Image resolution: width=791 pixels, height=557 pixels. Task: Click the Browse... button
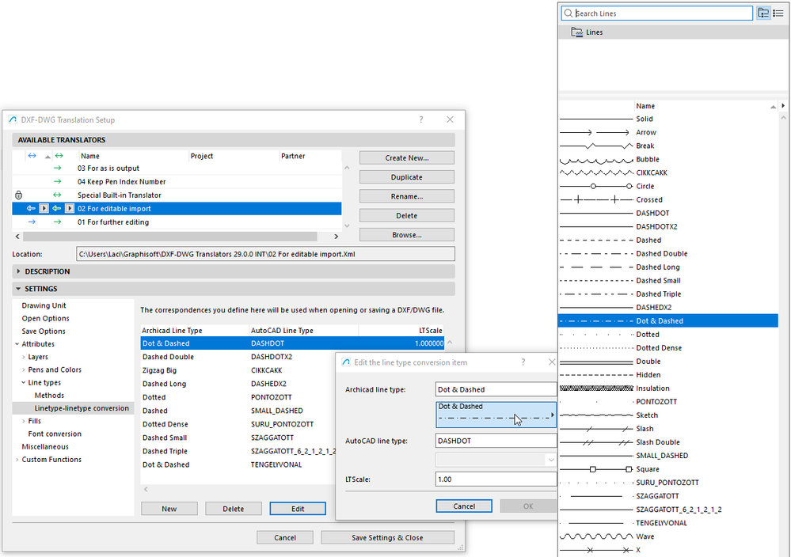407,235
